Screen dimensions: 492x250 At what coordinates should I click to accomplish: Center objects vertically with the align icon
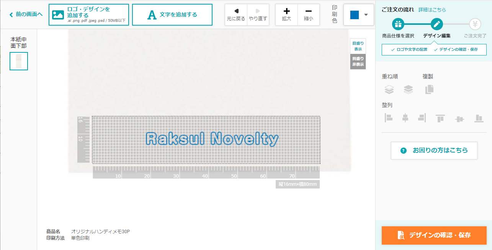pyautogui.click(x=459, y=119)
